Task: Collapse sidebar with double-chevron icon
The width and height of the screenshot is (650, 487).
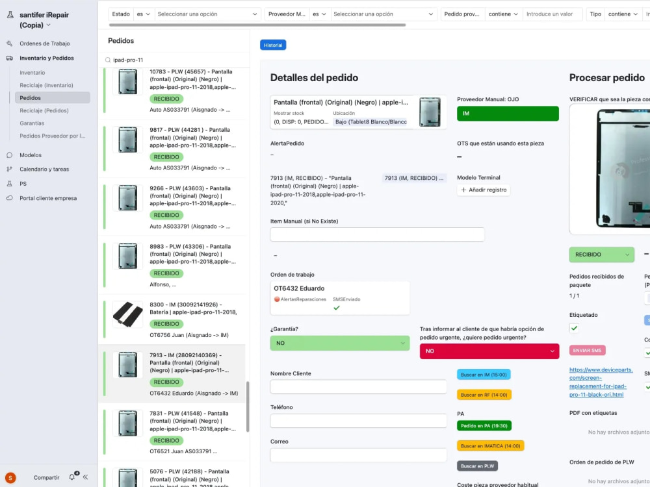Action: click(x=85, y=477)
